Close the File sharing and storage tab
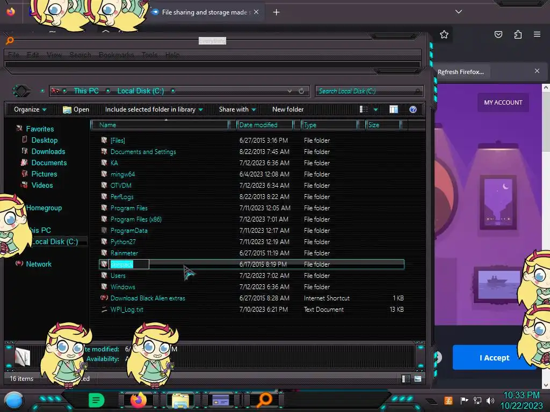 (x=256, y=12)
